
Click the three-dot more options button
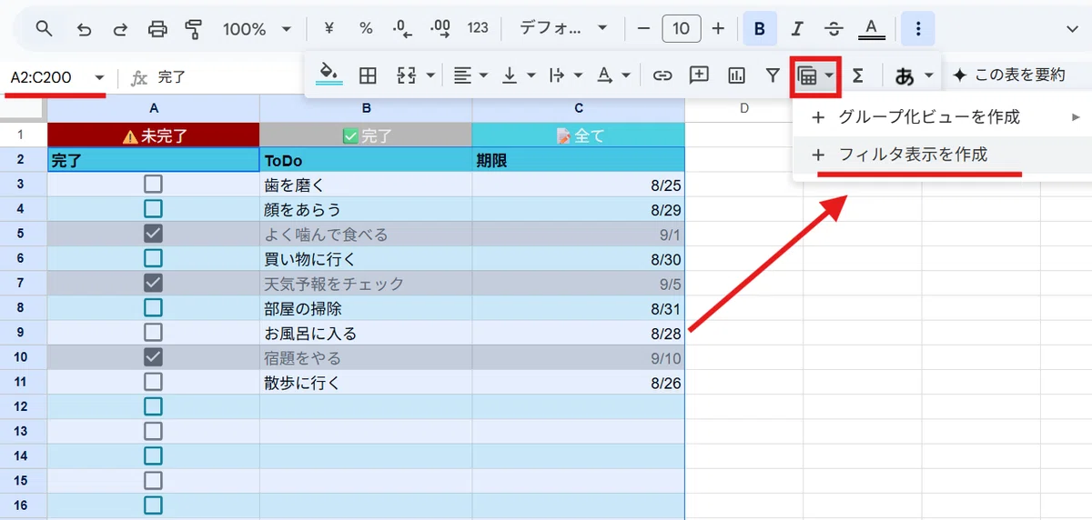(x=917, y=29)
